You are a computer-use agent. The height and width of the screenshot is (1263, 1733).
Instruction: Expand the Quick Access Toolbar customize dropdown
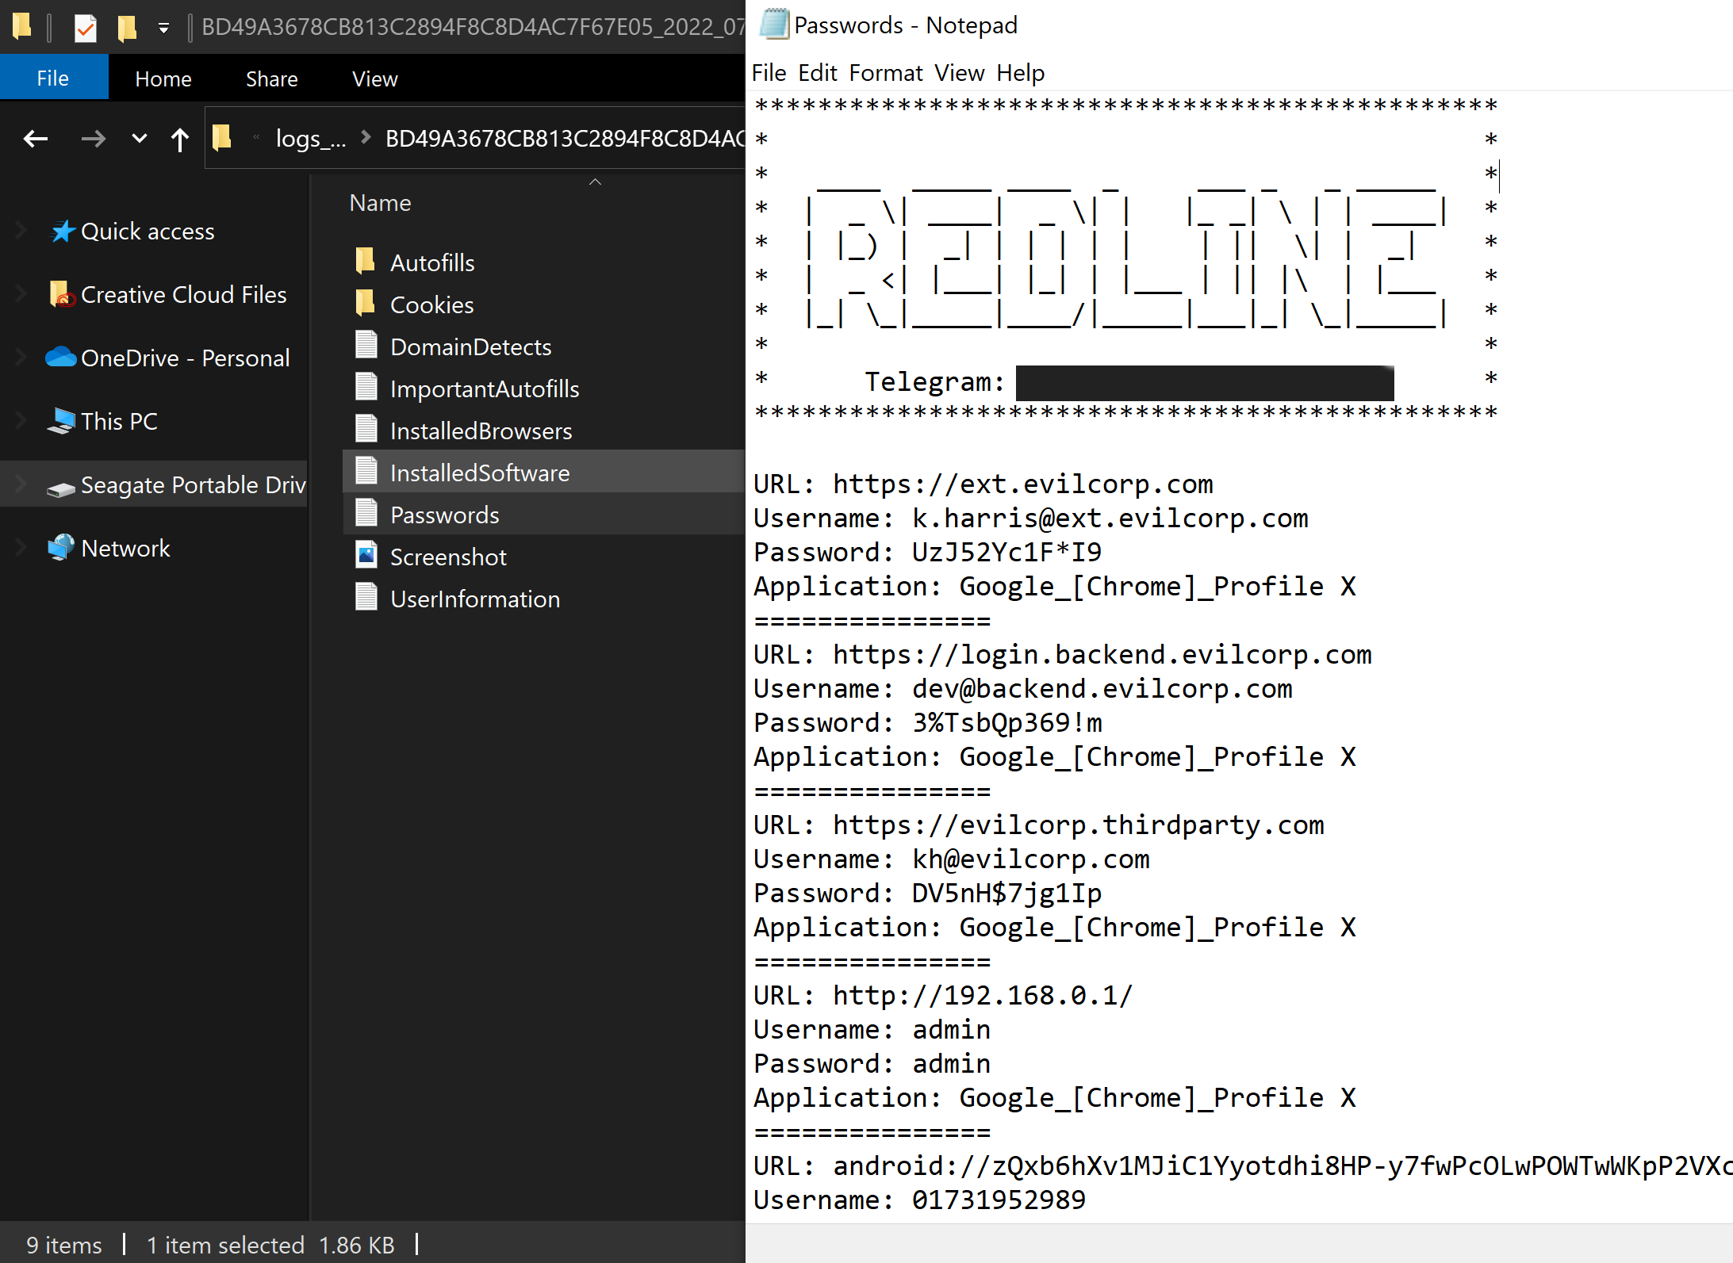[x=163, y=29]
